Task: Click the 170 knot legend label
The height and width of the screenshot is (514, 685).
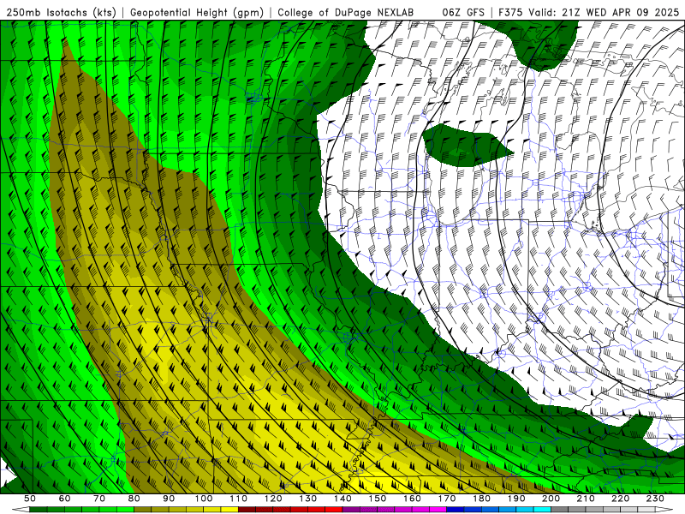Action: click(446, 499)
